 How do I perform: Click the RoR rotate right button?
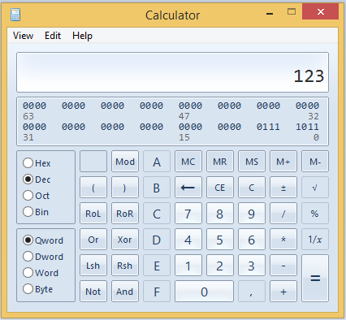tap(125, 214)
